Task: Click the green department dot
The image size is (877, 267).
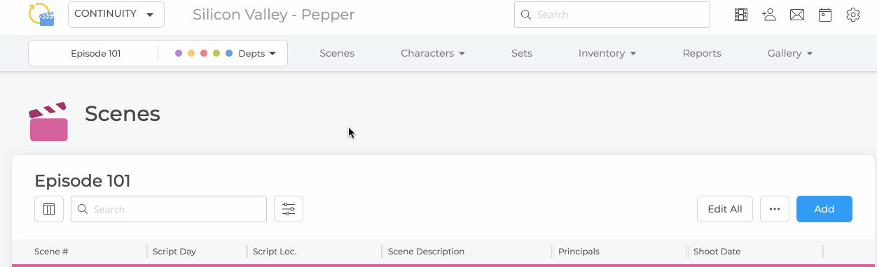Action: (x=216, y=53)
